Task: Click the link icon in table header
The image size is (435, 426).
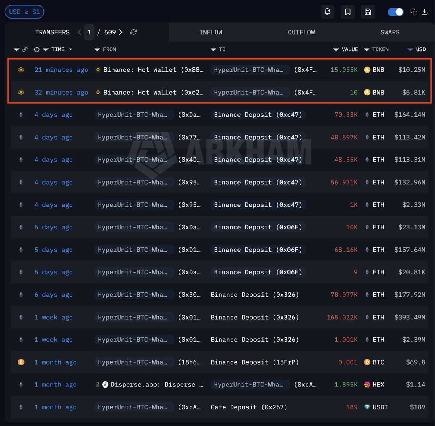Action: point(25,49)
